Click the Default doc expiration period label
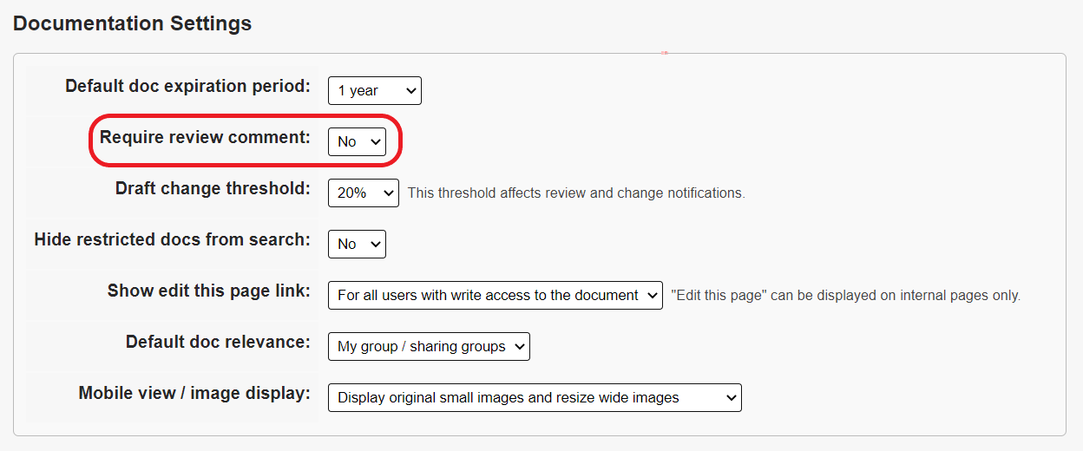This screenshot has width=1083, height=451. tap(187, 87)
